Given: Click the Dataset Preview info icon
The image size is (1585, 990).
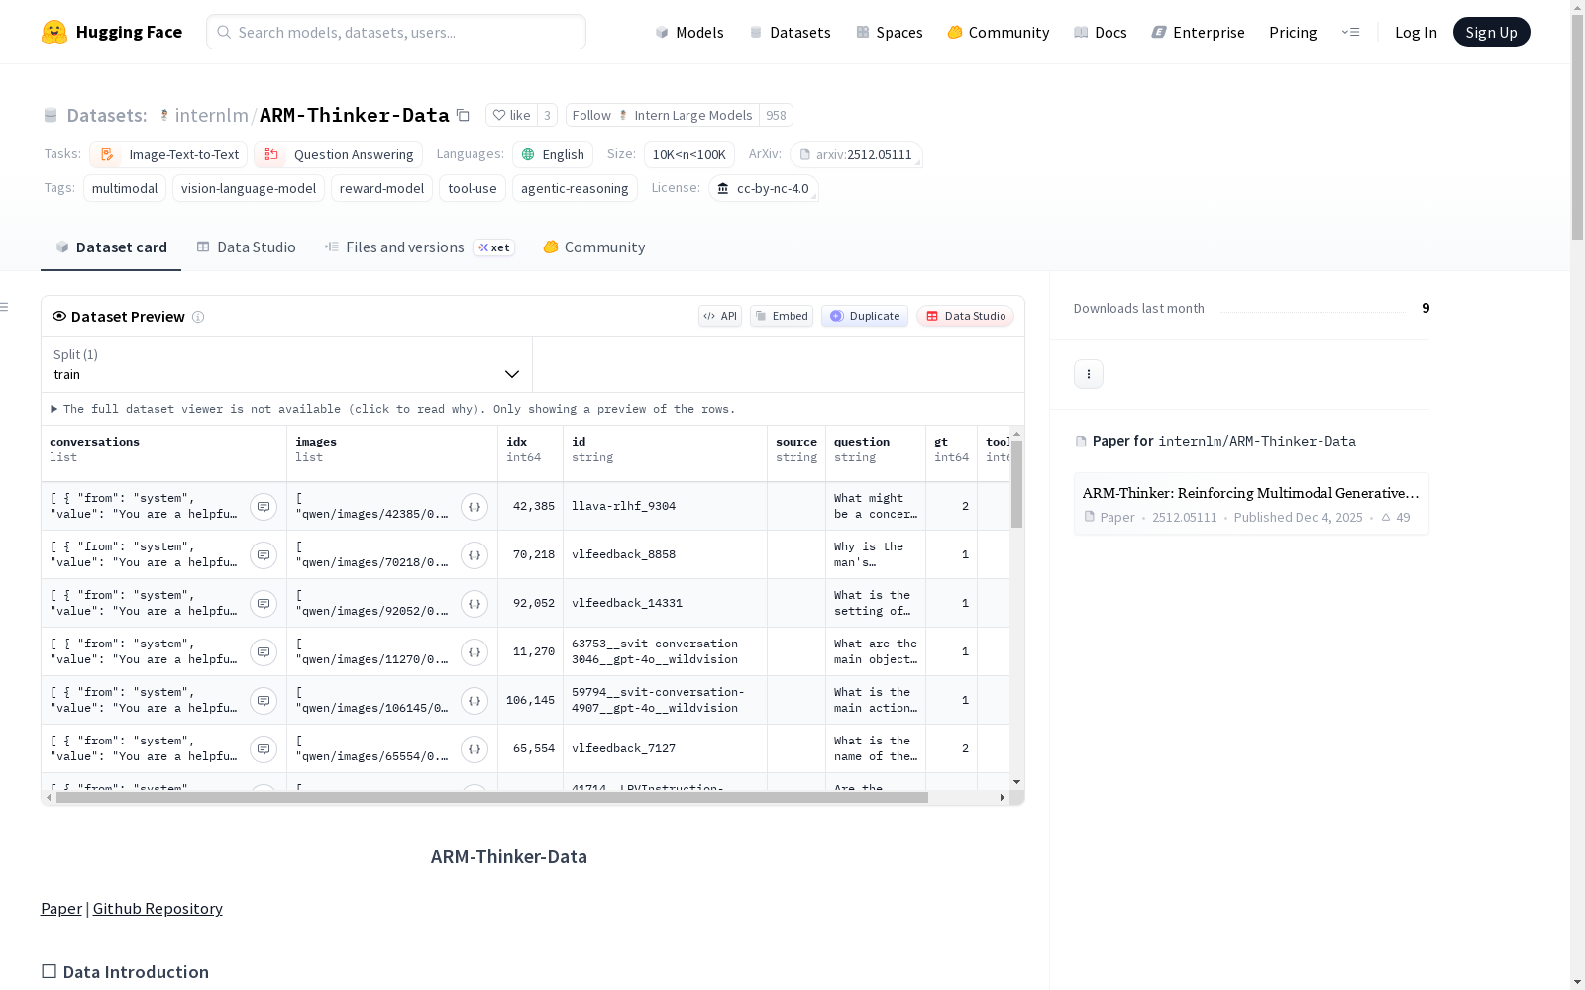Looking at the screenshot, I should [198, 317].
